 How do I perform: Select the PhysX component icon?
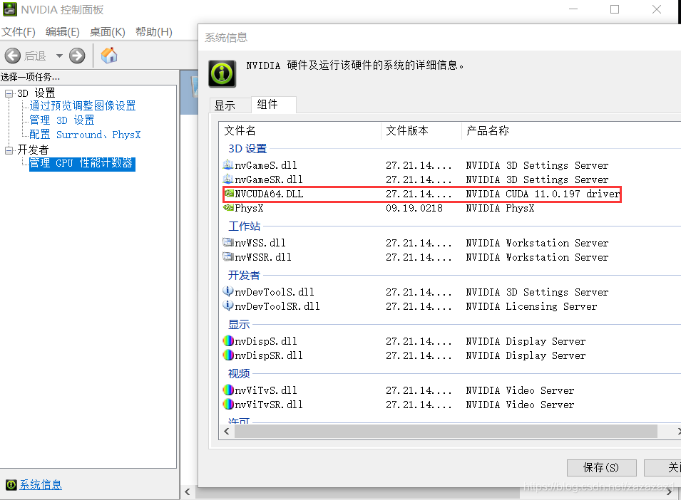coord(228,208)
